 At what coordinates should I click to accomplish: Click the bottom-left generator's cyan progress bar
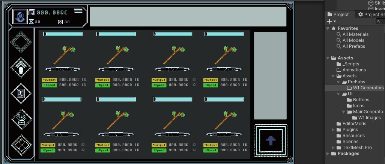coord(62,99)
